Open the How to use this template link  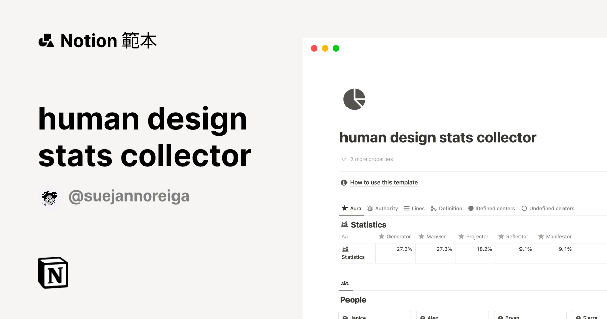click(384, 182)
